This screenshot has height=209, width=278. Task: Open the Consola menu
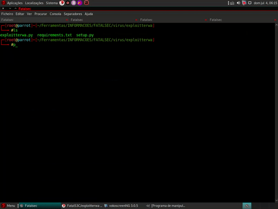point(55,14)
